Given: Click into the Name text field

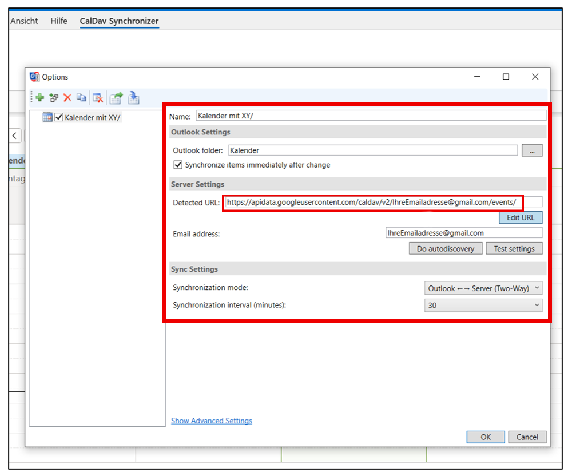Looking at the screenshot, I should coord(371,116).
